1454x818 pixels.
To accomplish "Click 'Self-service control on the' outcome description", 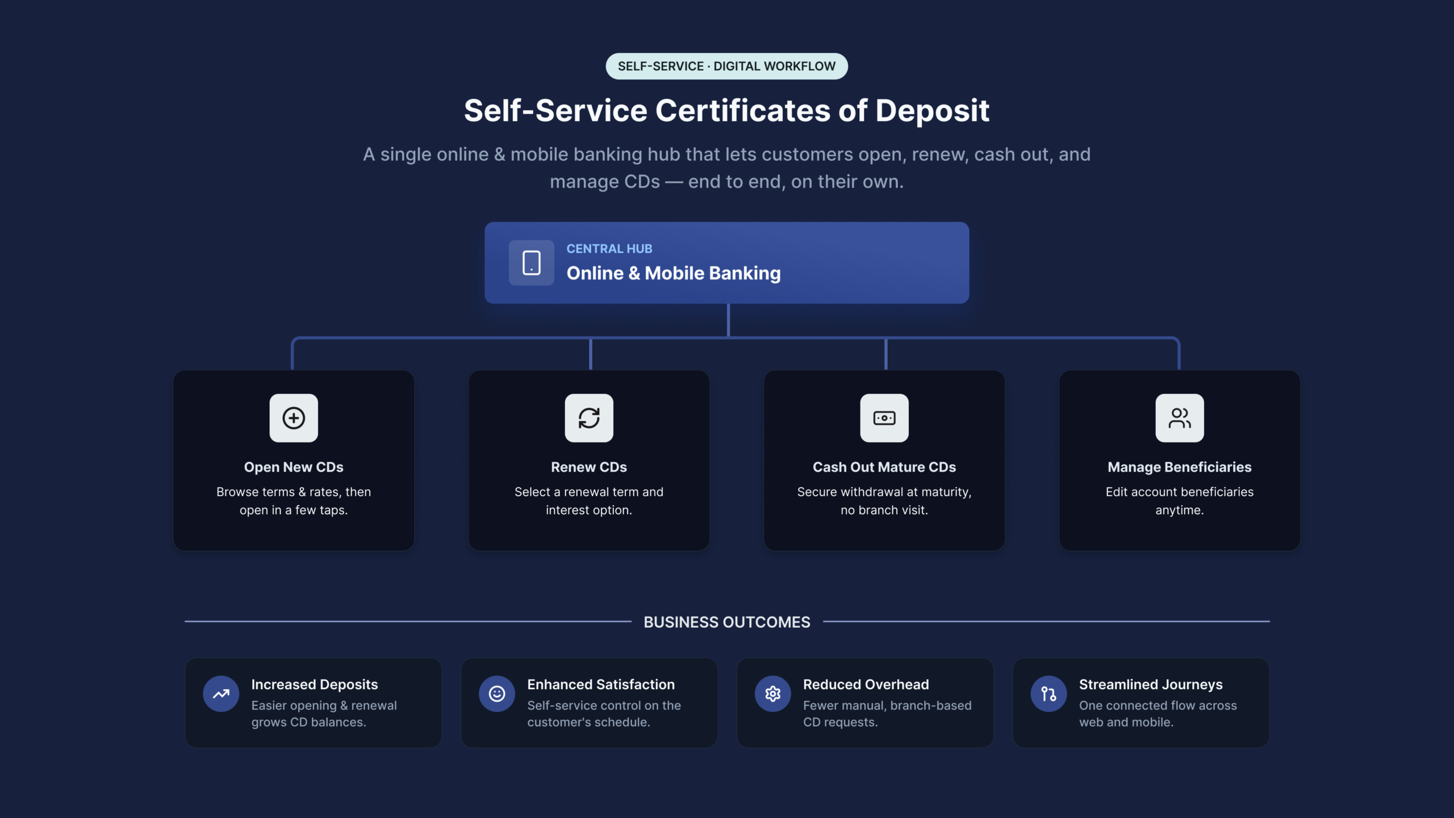I will (604, 706).
